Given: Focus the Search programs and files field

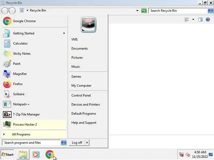Looking at the screenshot, I should [31, 143].
